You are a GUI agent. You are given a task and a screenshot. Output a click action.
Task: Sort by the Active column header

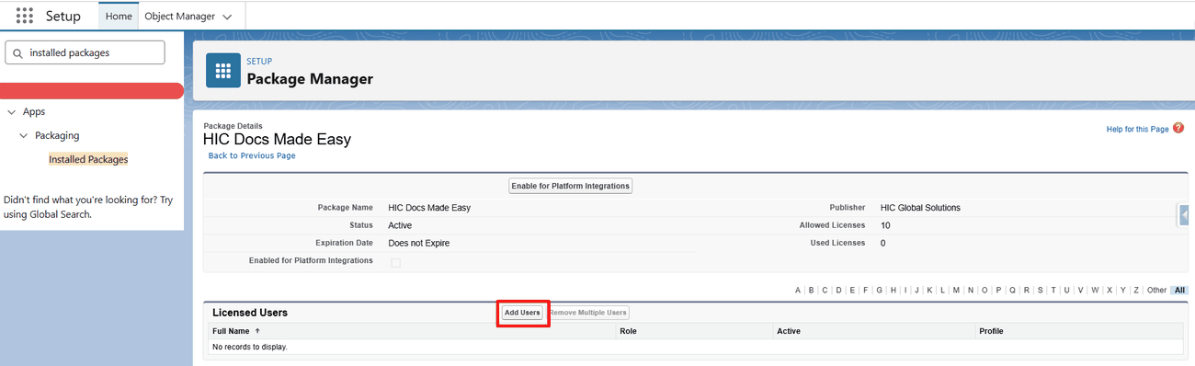click(x=789, y=331)
